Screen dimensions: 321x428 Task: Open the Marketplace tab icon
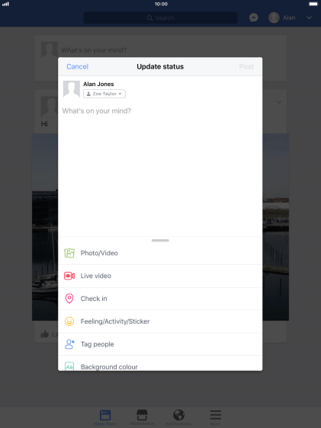[142, 417]
